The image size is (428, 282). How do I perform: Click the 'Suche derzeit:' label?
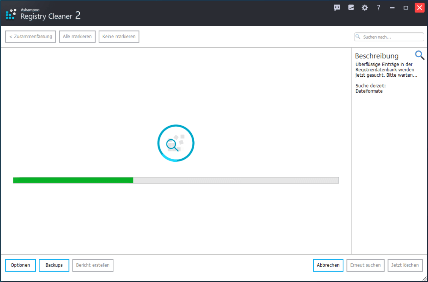[x=370, y=86]
